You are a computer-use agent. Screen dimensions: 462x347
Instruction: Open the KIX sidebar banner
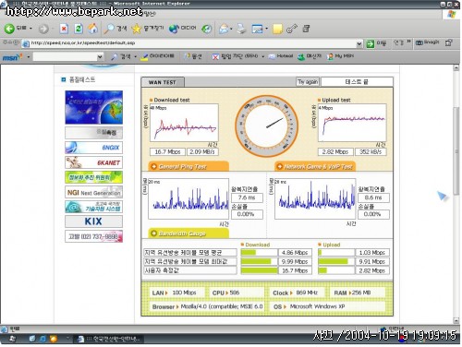coord(93,221)
